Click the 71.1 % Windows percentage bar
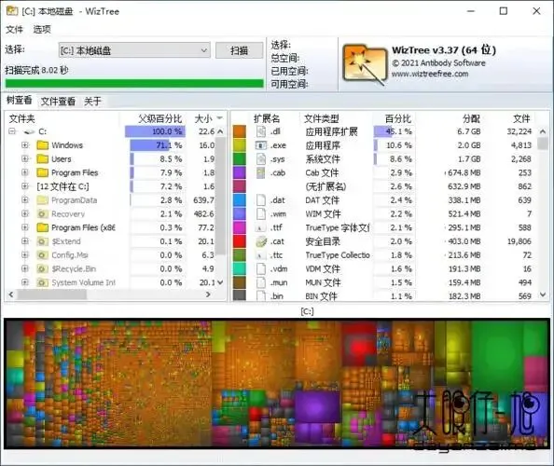The width and height of the screenshot is (554, 466). [x=158, y=145]
